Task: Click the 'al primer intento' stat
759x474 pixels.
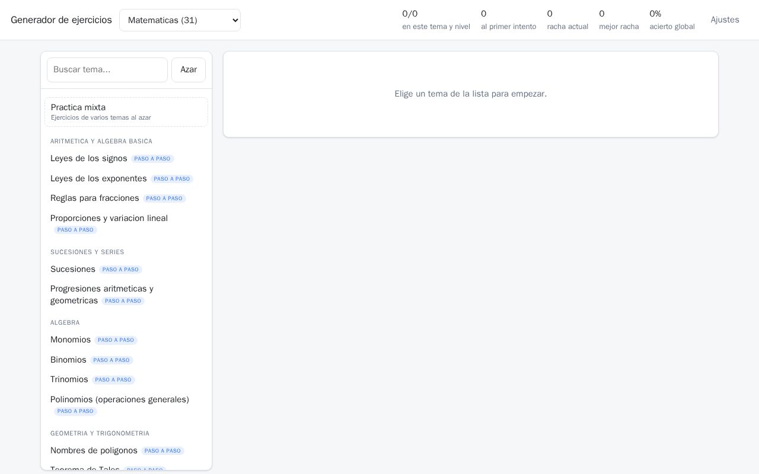Action: pyautogui.click(x=509, y=20)
